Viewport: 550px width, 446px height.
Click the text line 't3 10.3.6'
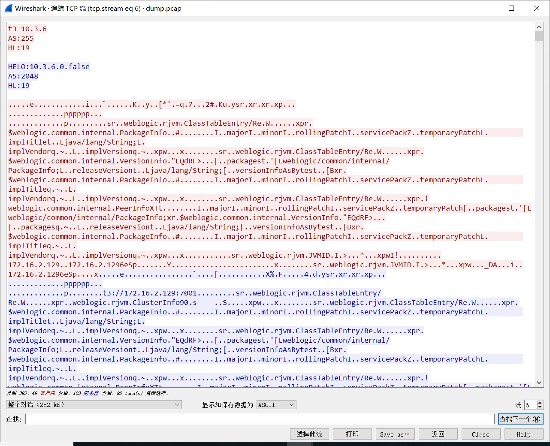coord(27,29)
